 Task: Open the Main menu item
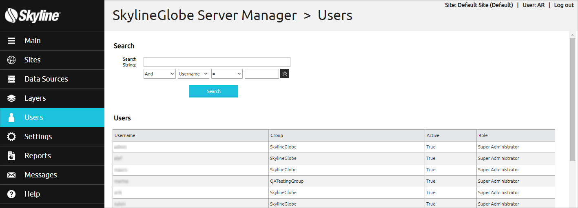(52, 41)
